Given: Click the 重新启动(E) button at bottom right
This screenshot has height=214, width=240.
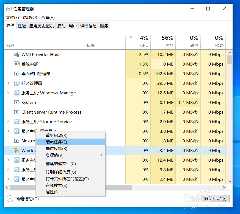Looking at the screenshot, I should 215,198.
